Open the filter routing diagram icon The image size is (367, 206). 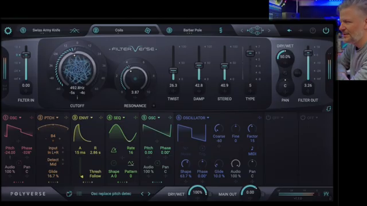tap(255, 30)
